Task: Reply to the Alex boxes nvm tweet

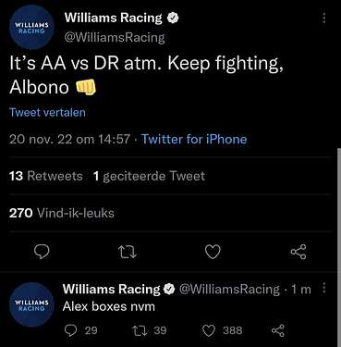Action: pos(80,330)
